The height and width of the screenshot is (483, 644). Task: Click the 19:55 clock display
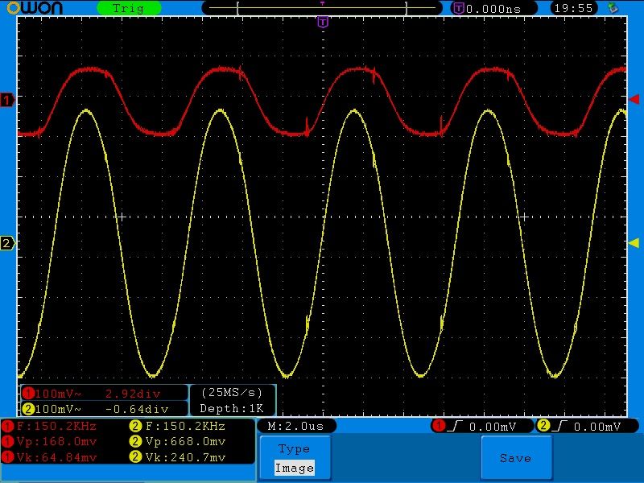click(573, 8)
